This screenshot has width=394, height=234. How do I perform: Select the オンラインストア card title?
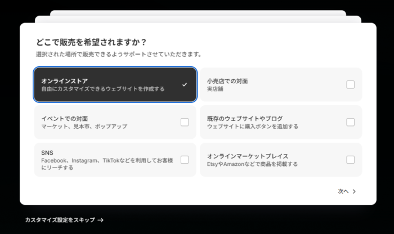[64, 81]
